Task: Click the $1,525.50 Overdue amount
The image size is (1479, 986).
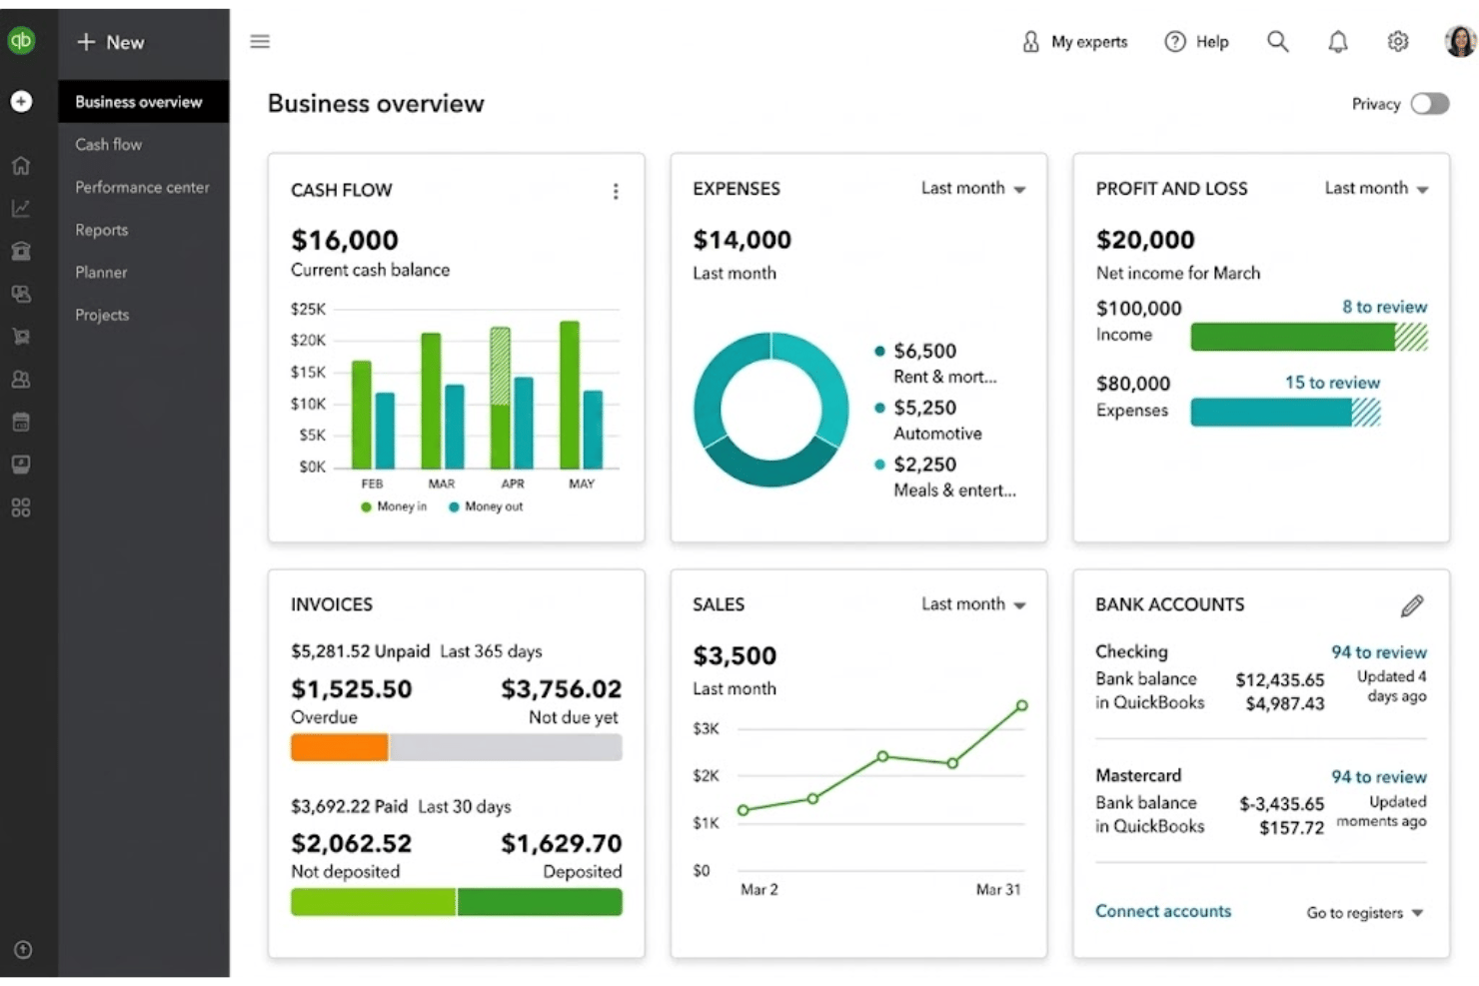Action: [x=351, y=689]
